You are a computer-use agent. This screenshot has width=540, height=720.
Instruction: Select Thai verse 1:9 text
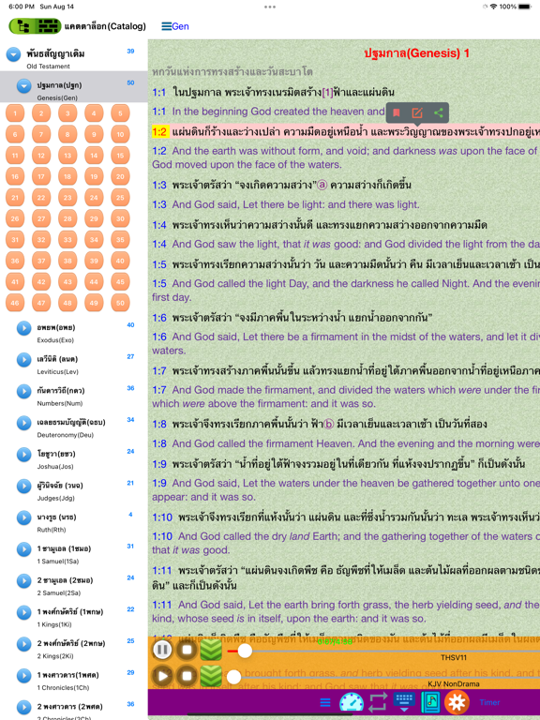pos(349,464)
